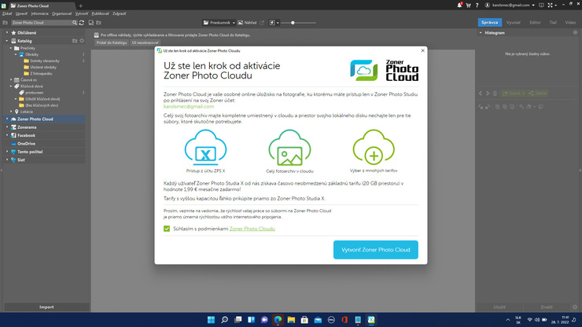Open the notifications bell icon
The width and height of the screenshot is (582, 327).
coord(459,6)
